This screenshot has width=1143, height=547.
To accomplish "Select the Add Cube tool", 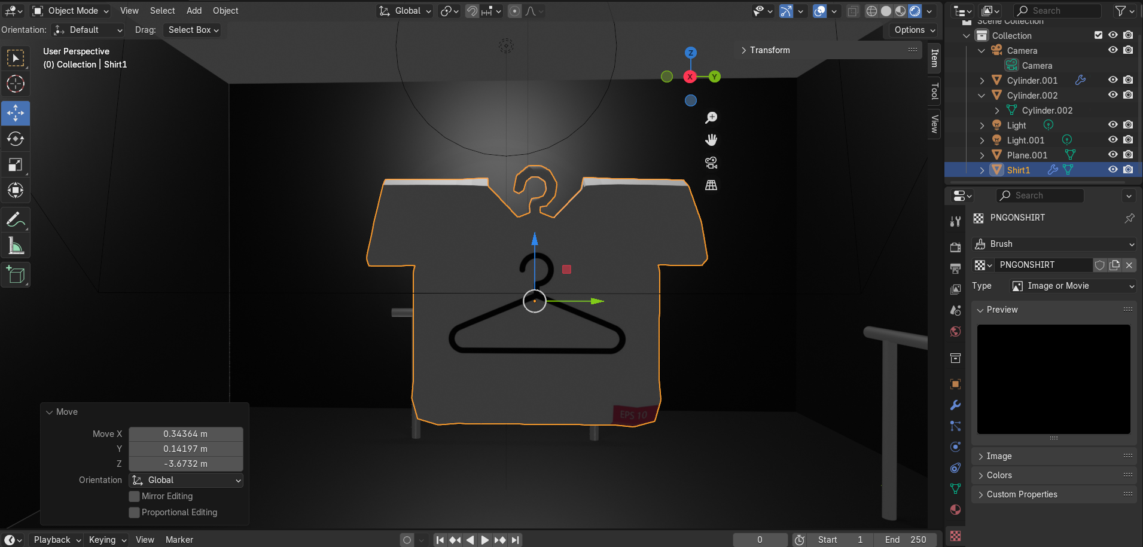I will point(16,275).
